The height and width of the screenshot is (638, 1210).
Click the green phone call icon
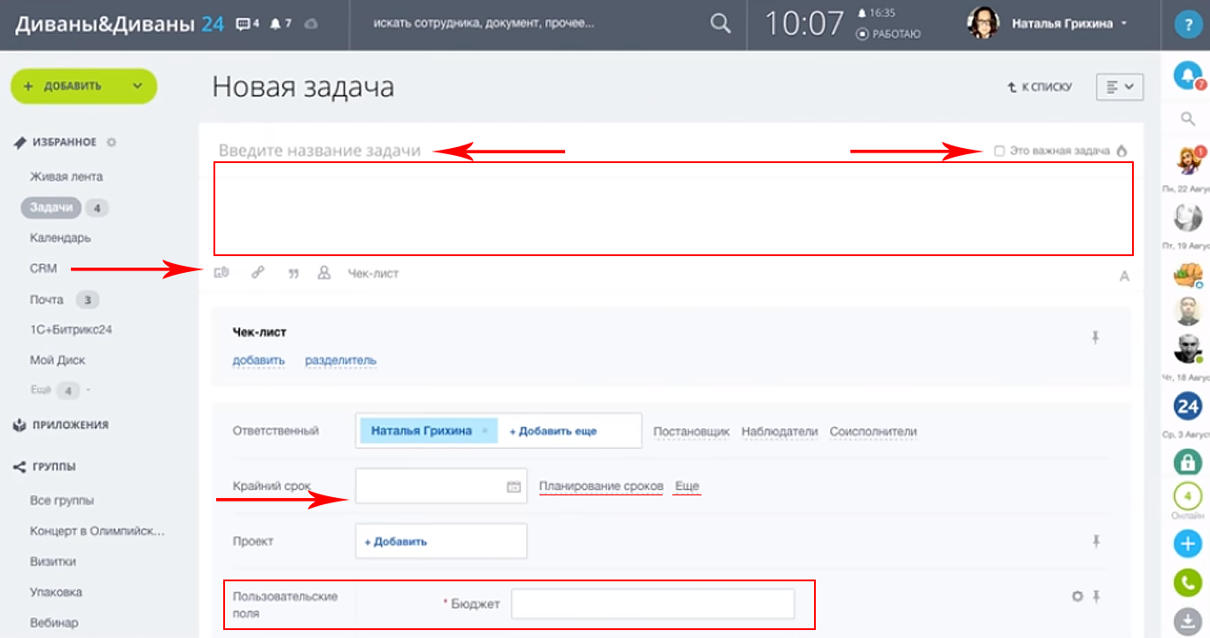pyautogui.click(x=1187, y=582)
